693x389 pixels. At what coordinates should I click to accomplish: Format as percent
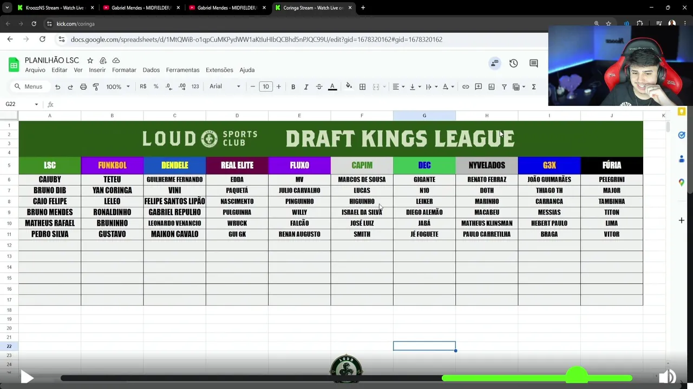pos(156,86)
